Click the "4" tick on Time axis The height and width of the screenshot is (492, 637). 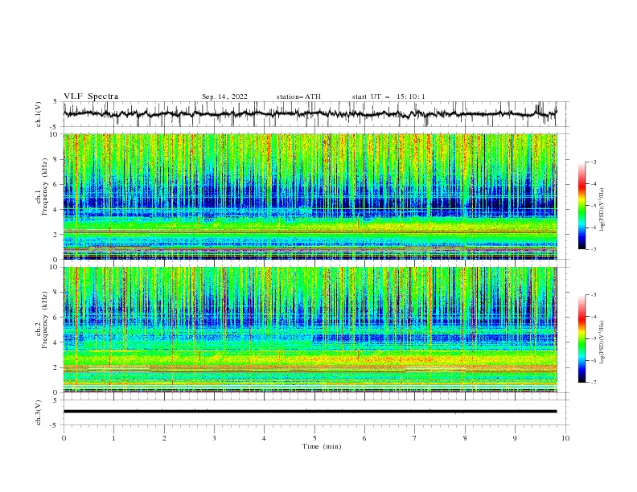264,438
